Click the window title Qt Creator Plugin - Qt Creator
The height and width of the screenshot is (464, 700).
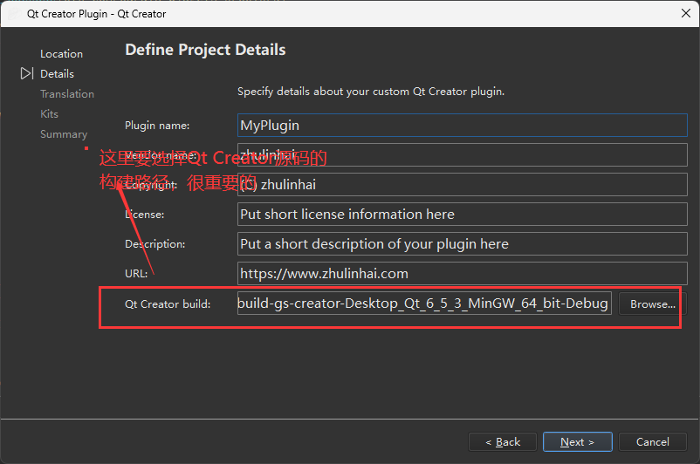click(96, 14)
